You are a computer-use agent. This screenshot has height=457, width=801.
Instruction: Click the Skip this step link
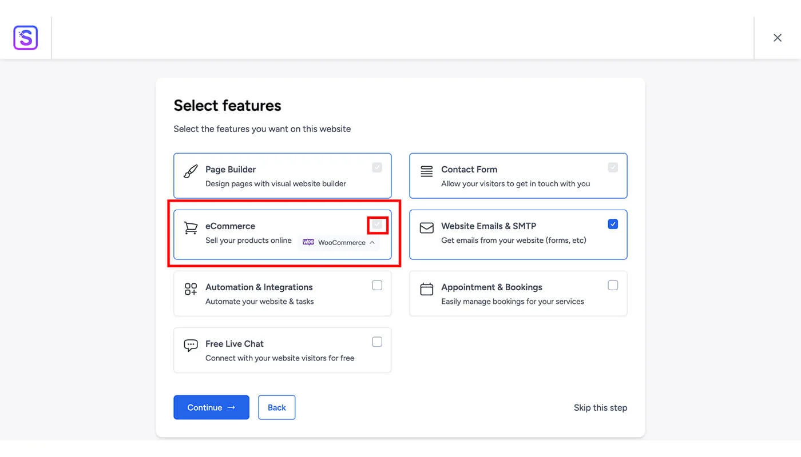601,407
